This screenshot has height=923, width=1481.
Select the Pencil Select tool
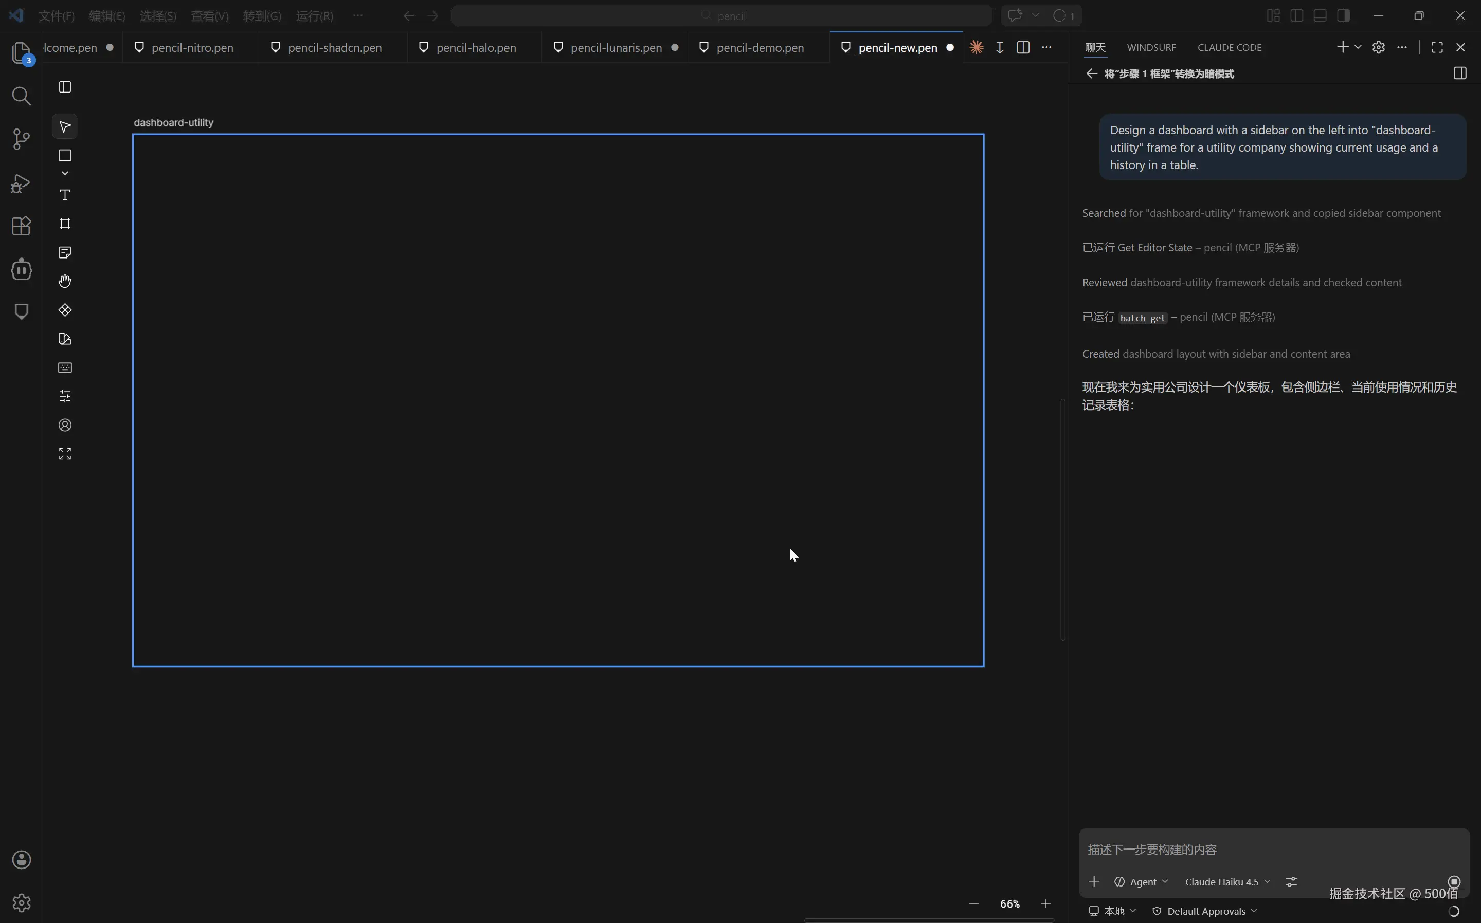point(64,126)
